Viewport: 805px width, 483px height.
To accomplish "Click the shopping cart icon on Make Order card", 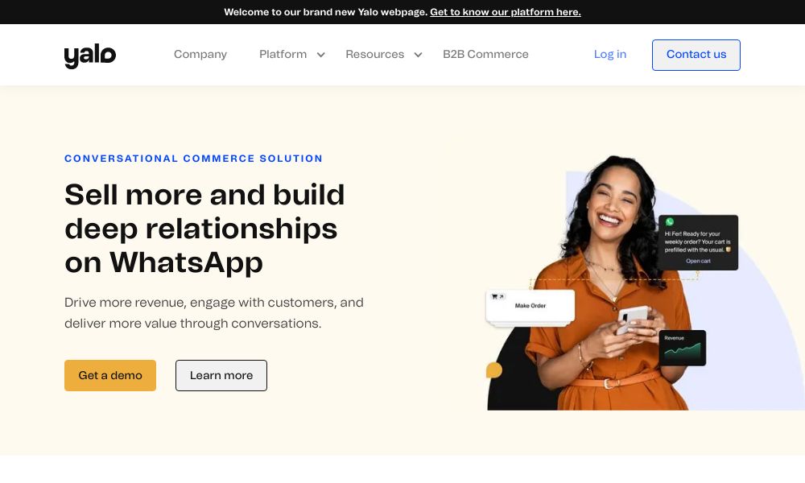I will [x=494, y=297].
